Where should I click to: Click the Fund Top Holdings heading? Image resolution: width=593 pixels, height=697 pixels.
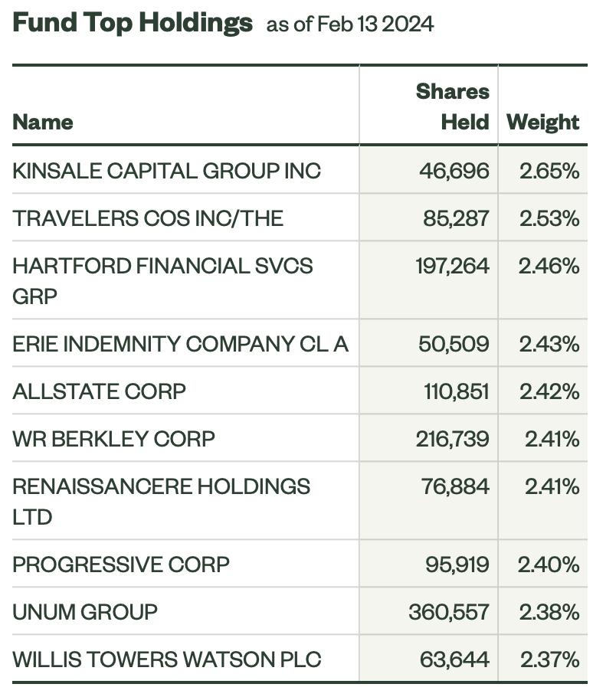pos(133,22)
